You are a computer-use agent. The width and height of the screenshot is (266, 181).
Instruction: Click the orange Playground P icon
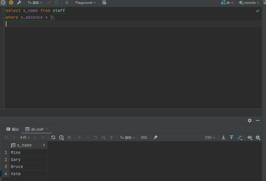(x=11, y=2)
